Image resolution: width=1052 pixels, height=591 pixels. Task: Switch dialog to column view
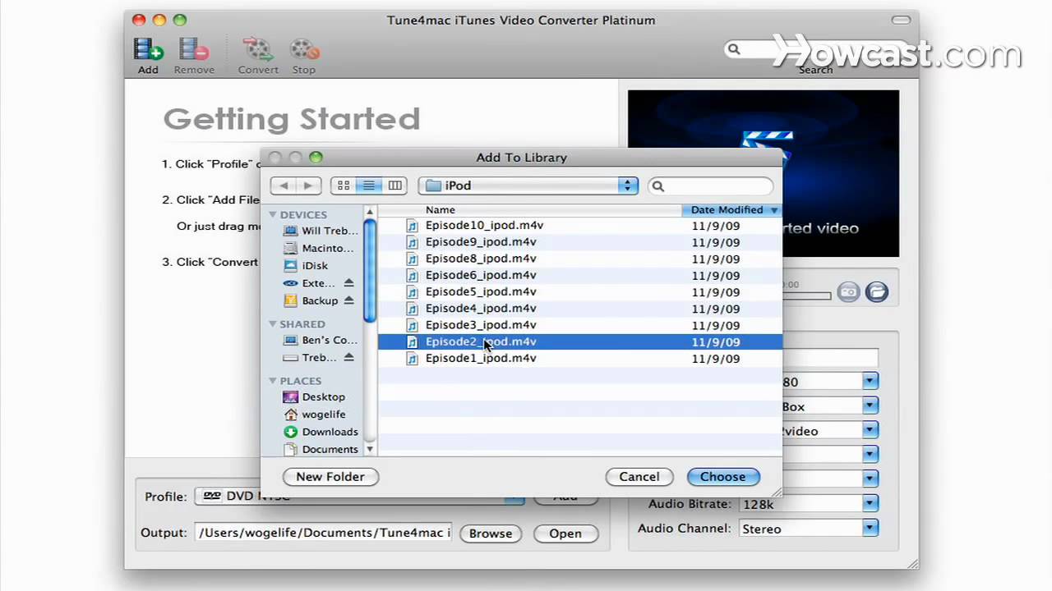coord(395,186)
